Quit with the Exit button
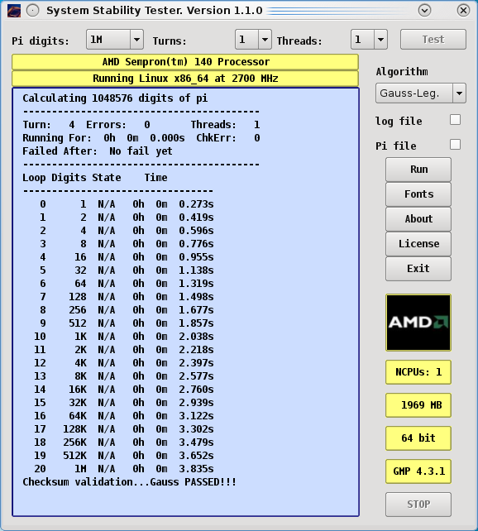Screen dimensions: 478x531 [x=418, y=269]
